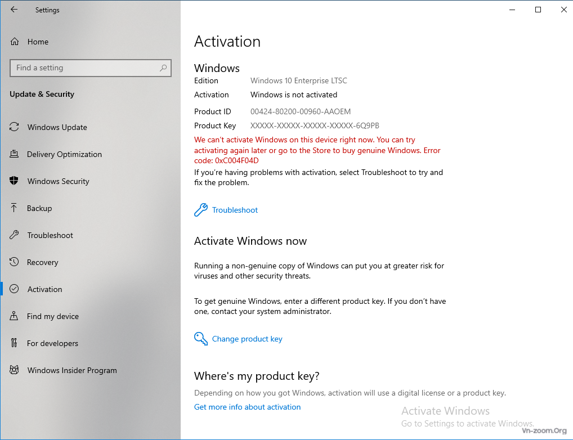
Task: Click the Activation checkmark circle icon
Action: coord(14,289)
